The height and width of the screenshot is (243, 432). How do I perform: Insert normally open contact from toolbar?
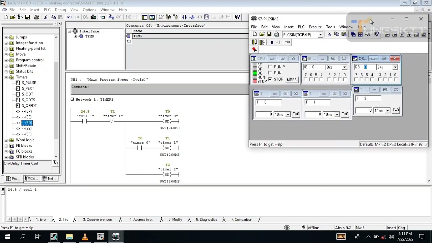tap(184, 17)
